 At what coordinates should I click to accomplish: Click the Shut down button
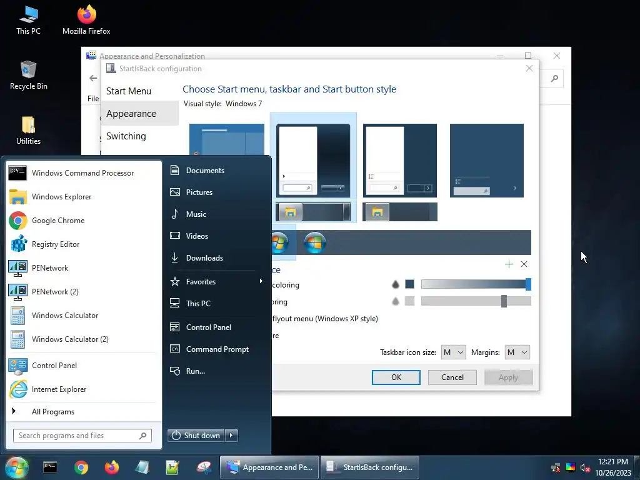pyautogui.click(x=196, y=436)
